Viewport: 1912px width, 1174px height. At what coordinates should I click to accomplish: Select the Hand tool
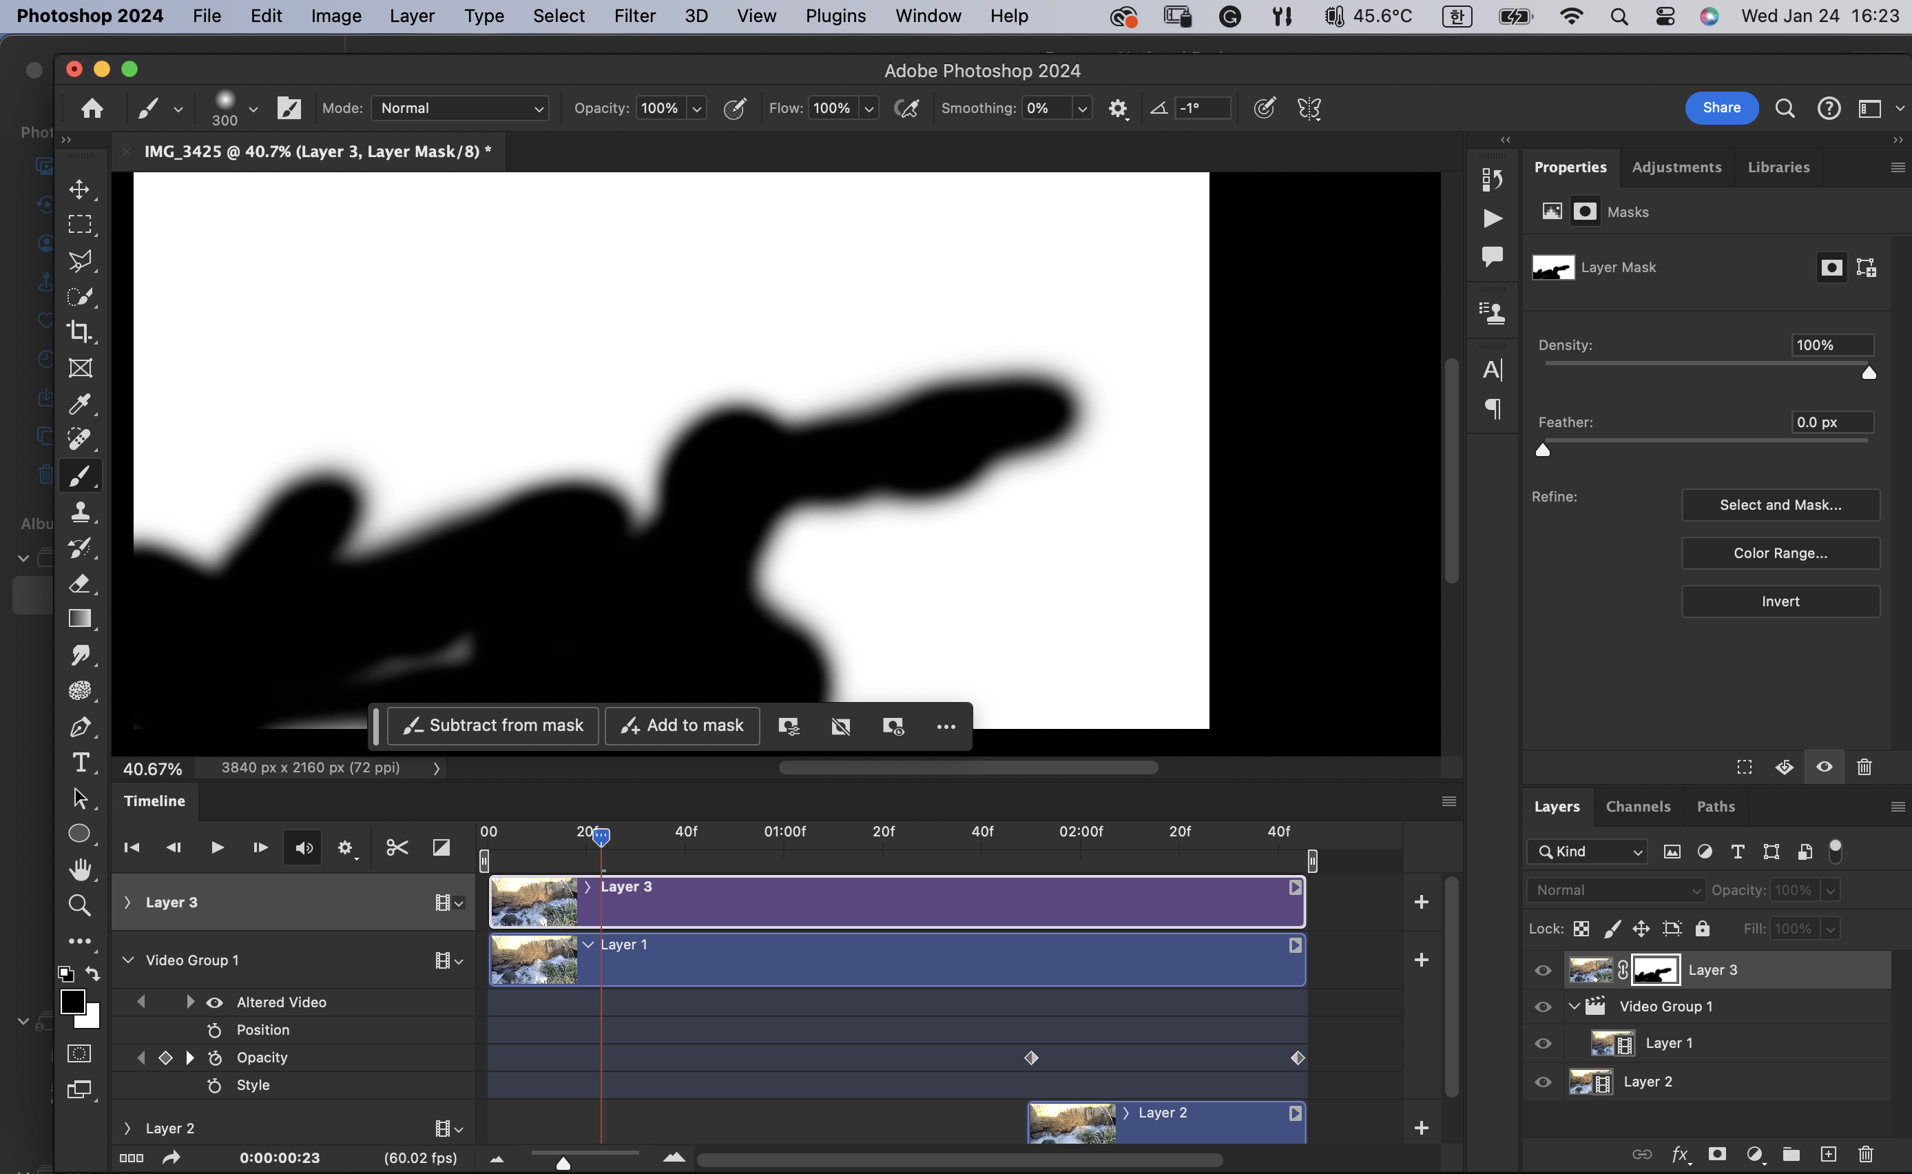coord(79,869)
